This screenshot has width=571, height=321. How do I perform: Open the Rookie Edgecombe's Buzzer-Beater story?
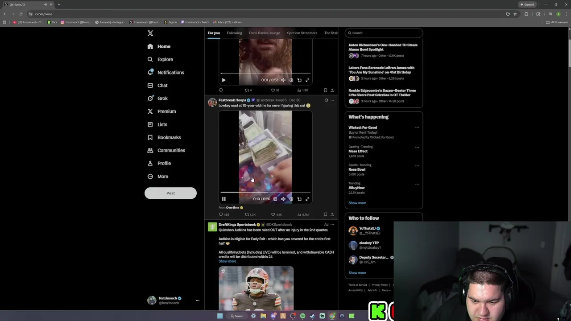tap(383, 93)
